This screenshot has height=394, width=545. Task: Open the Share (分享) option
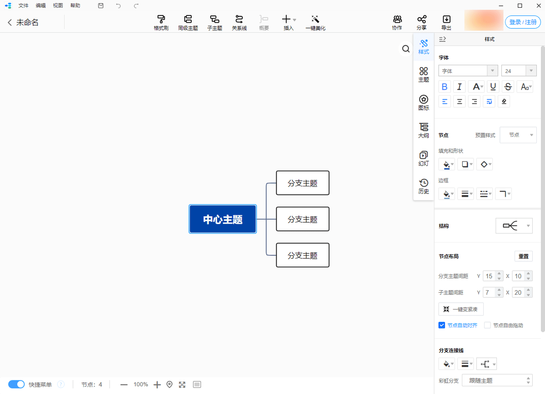pyautogui.click(x=421, y=22)
